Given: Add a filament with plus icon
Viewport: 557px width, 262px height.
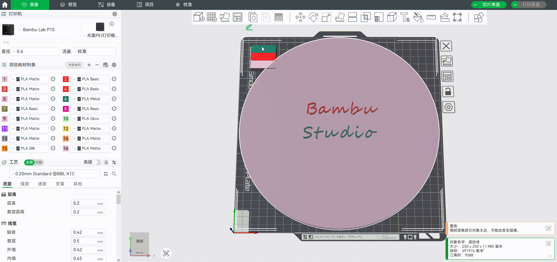Looking at the screenshot, I should (89, 65).
